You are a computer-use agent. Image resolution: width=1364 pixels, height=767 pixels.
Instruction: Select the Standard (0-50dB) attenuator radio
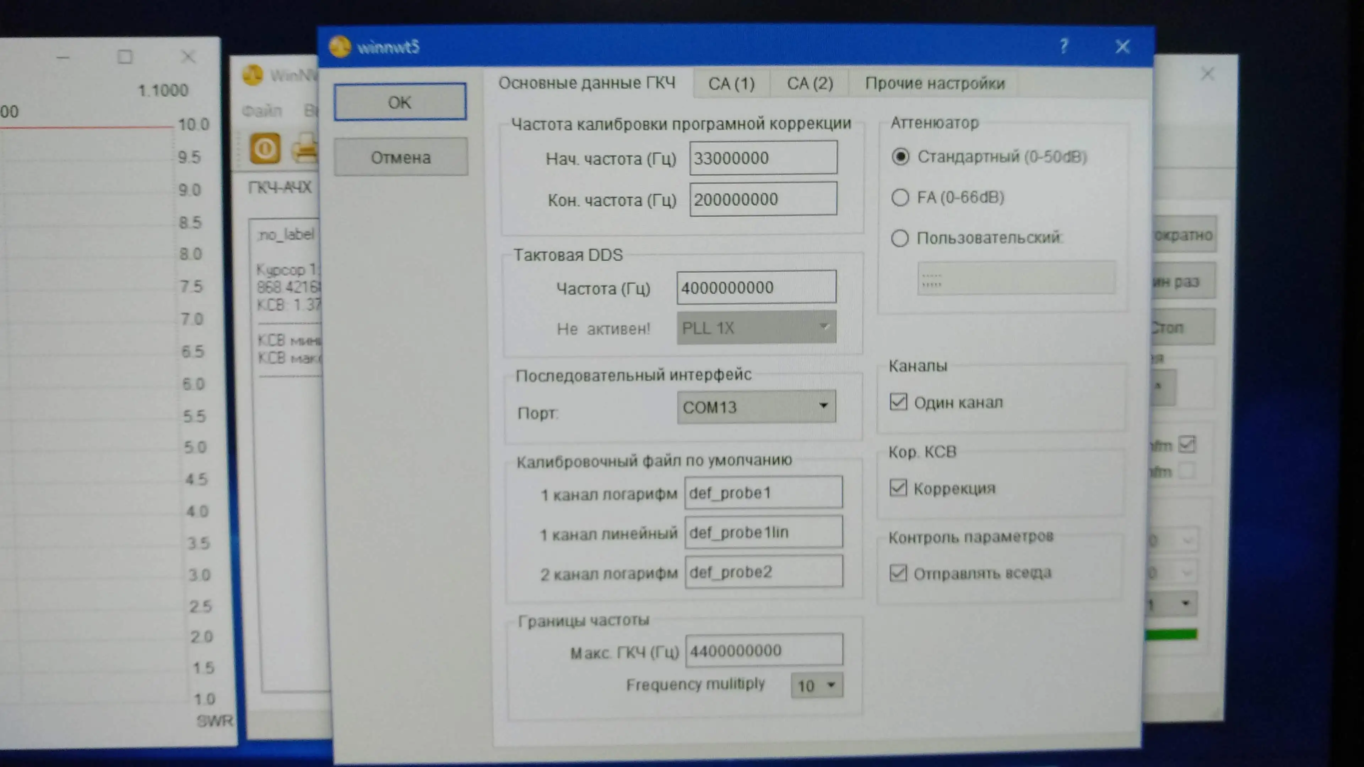(900, 157)
